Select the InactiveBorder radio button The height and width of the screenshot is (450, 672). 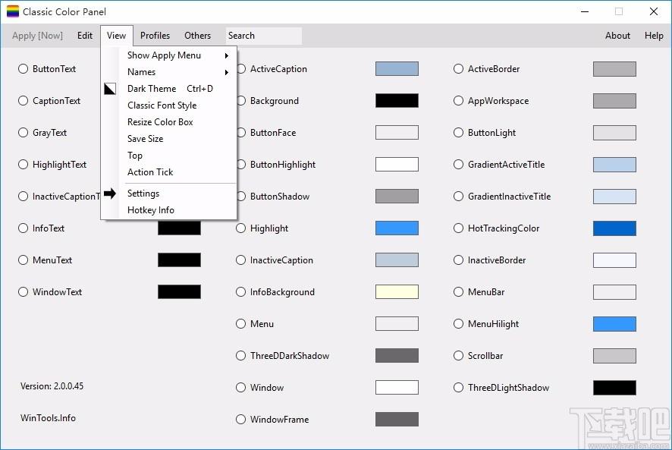tap(459, 260)
